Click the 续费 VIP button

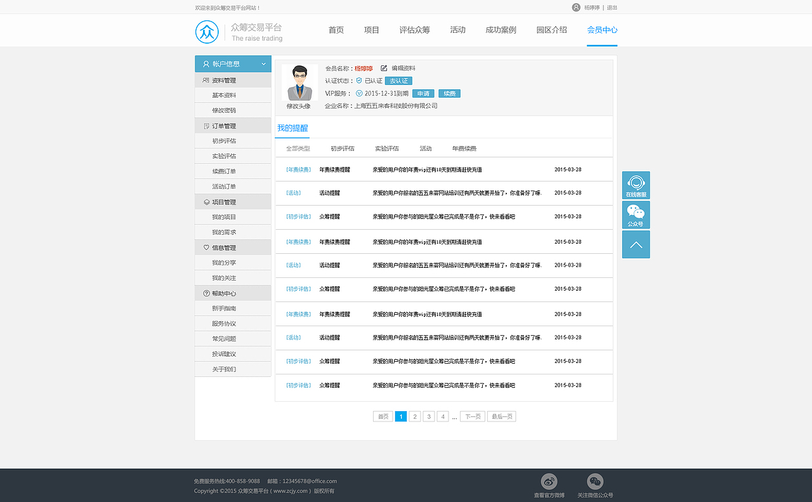pyautogui.click(x=449, y=93)
